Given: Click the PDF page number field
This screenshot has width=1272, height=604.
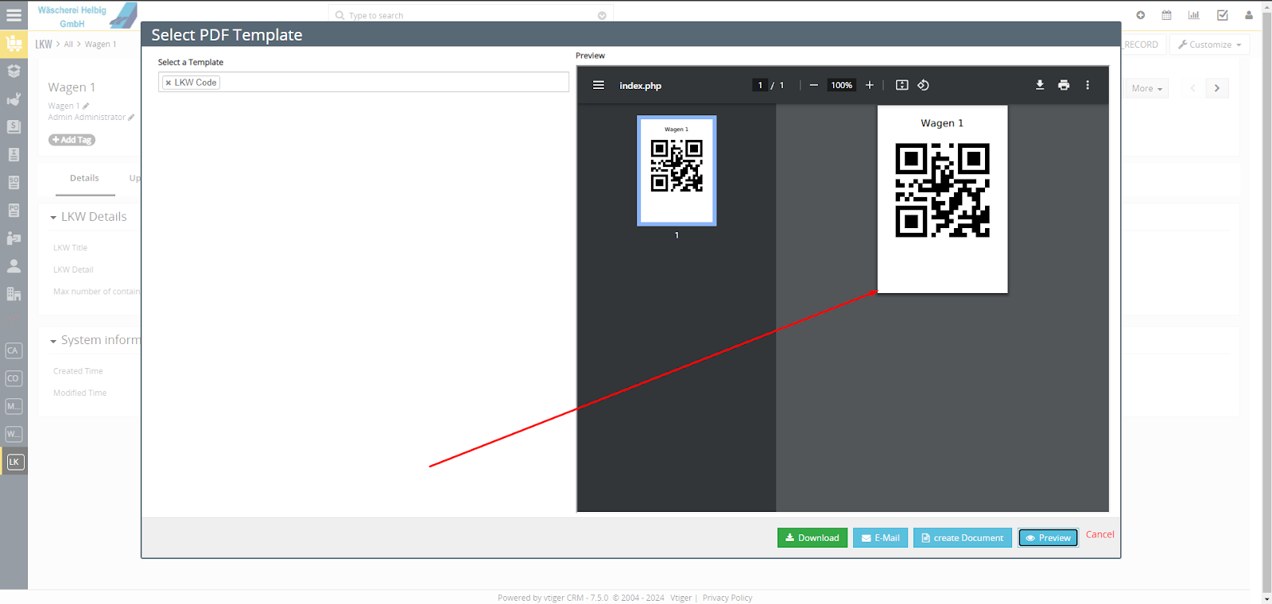Looking at the screenshot, I should click(x=760, y=85).
